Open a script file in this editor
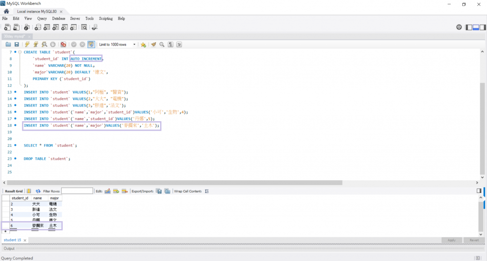Screen dimensions: 487x261 point(9,44)
